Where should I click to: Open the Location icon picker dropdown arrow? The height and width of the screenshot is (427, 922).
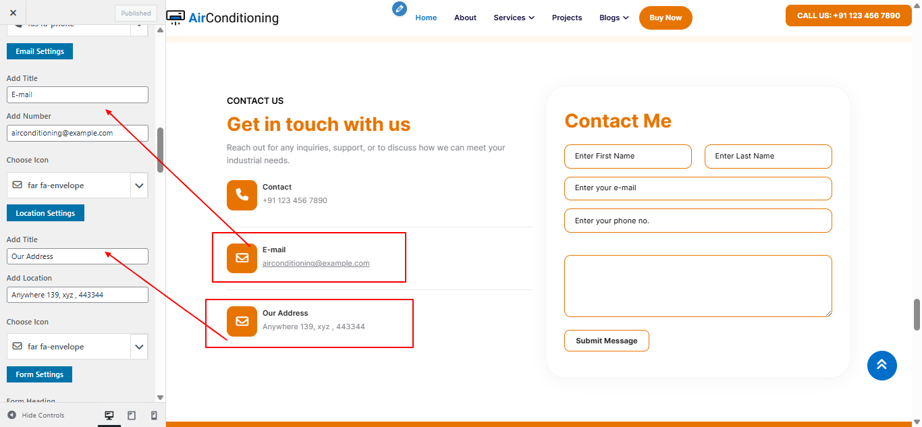pos(139,347)
